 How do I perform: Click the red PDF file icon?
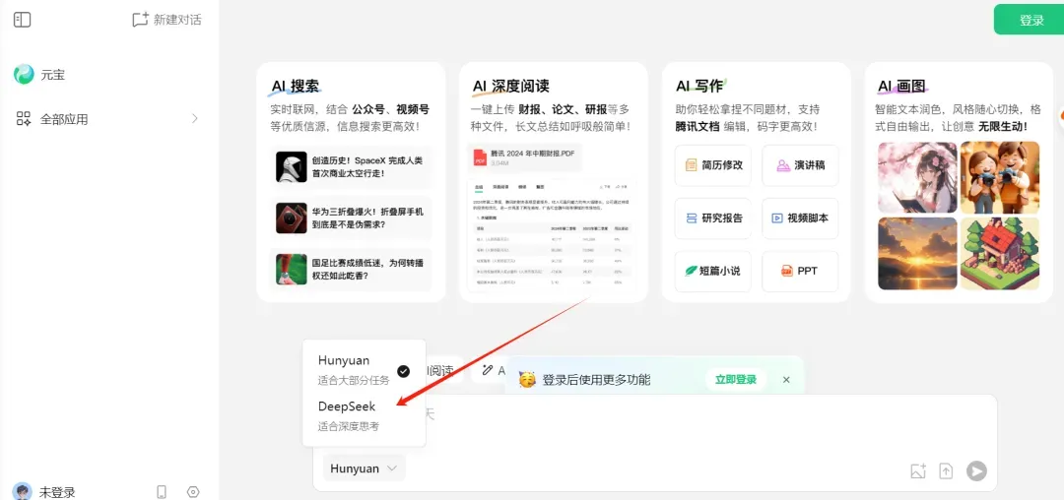coord(481,157)
